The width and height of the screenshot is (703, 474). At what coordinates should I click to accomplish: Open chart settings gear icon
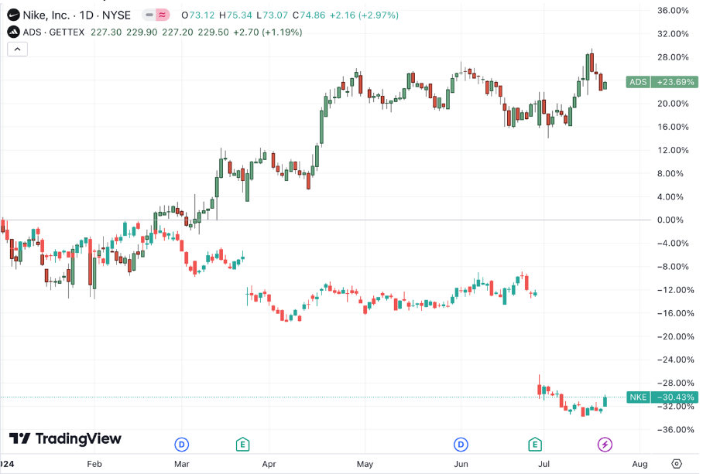coord(677,464)
